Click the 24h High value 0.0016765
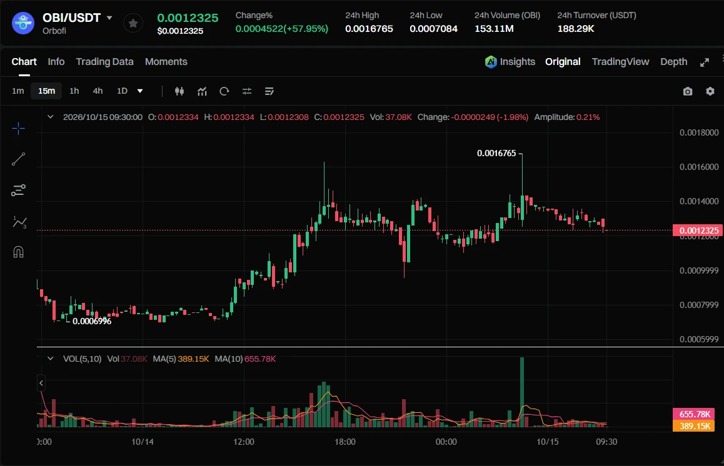The width and height of the screenshot is (724, 466). pos(370,29)
